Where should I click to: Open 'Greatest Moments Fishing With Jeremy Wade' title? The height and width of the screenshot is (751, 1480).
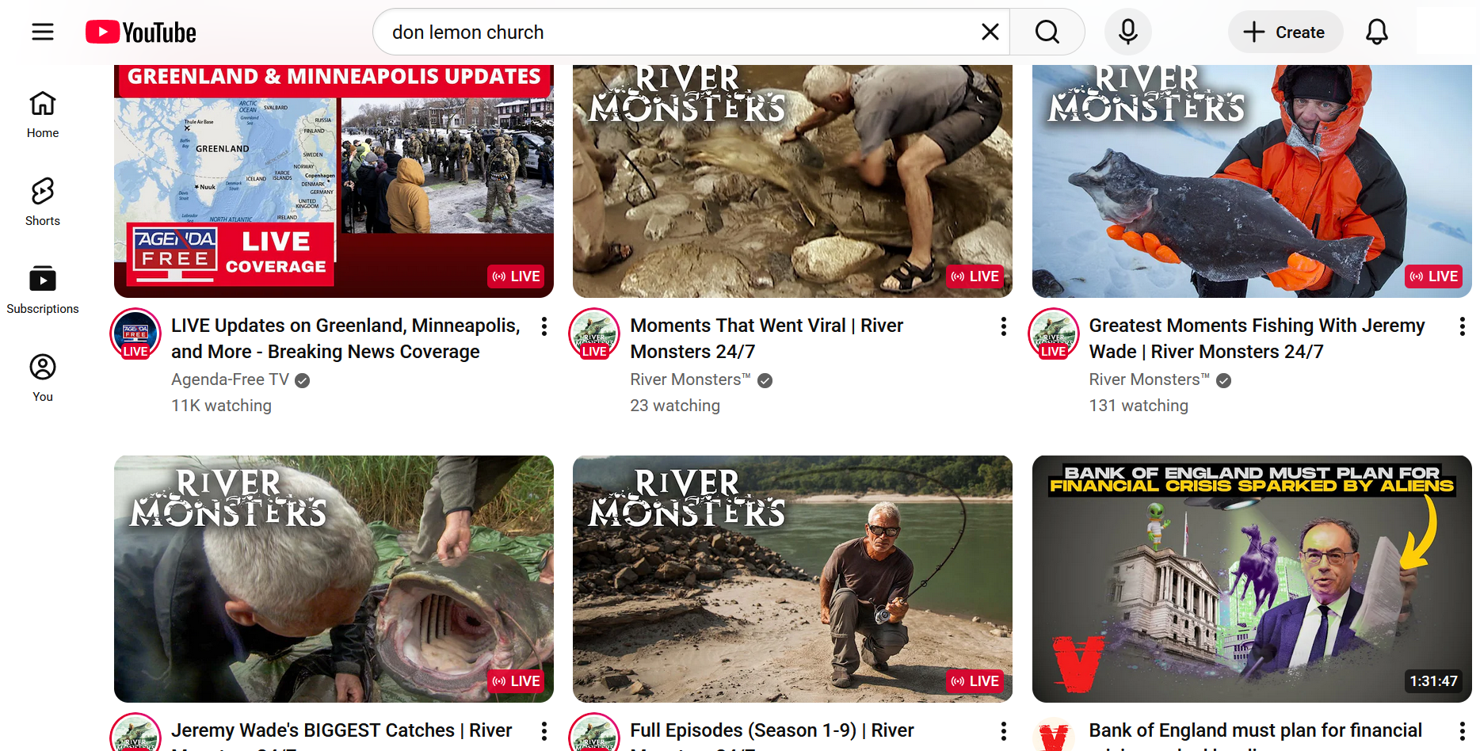pos(1257,338)
